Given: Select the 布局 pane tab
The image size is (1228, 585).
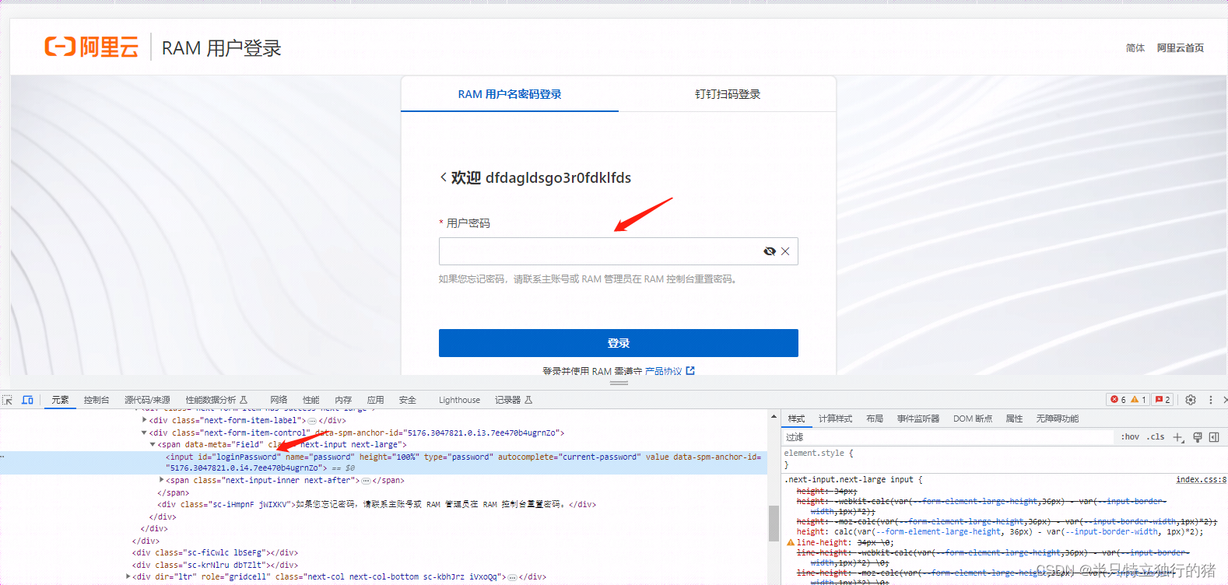Looking at the screenshot, I should (x=875, y=419).
